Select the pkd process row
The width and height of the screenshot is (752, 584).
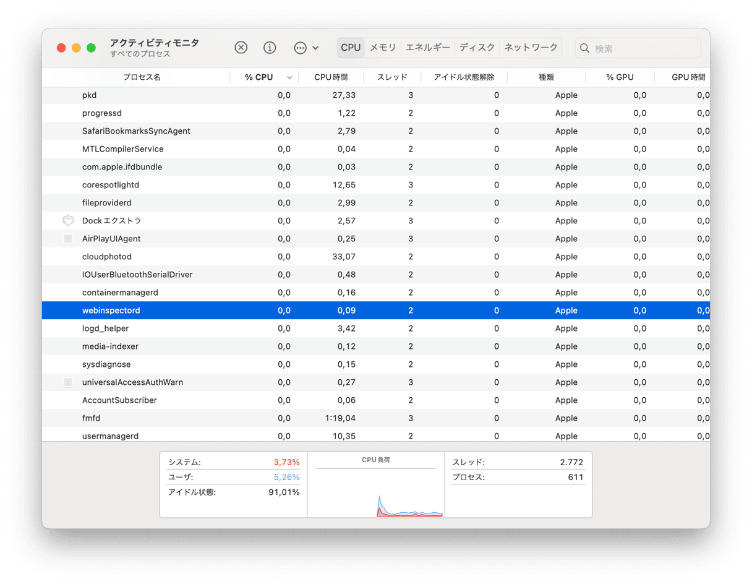coord(376,95)
